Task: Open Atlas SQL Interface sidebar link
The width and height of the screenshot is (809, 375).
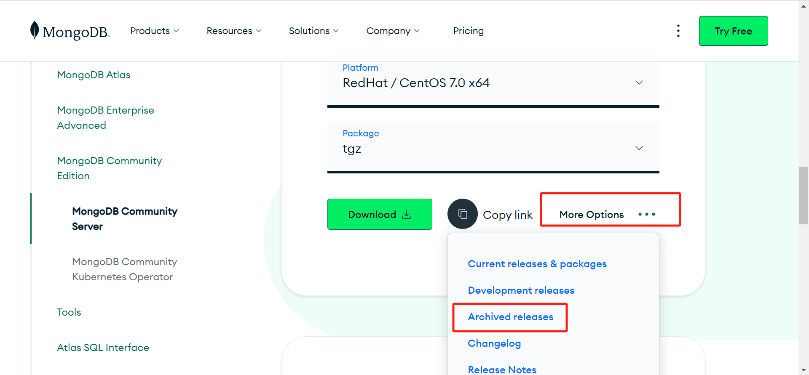Action: click(103, 348)
